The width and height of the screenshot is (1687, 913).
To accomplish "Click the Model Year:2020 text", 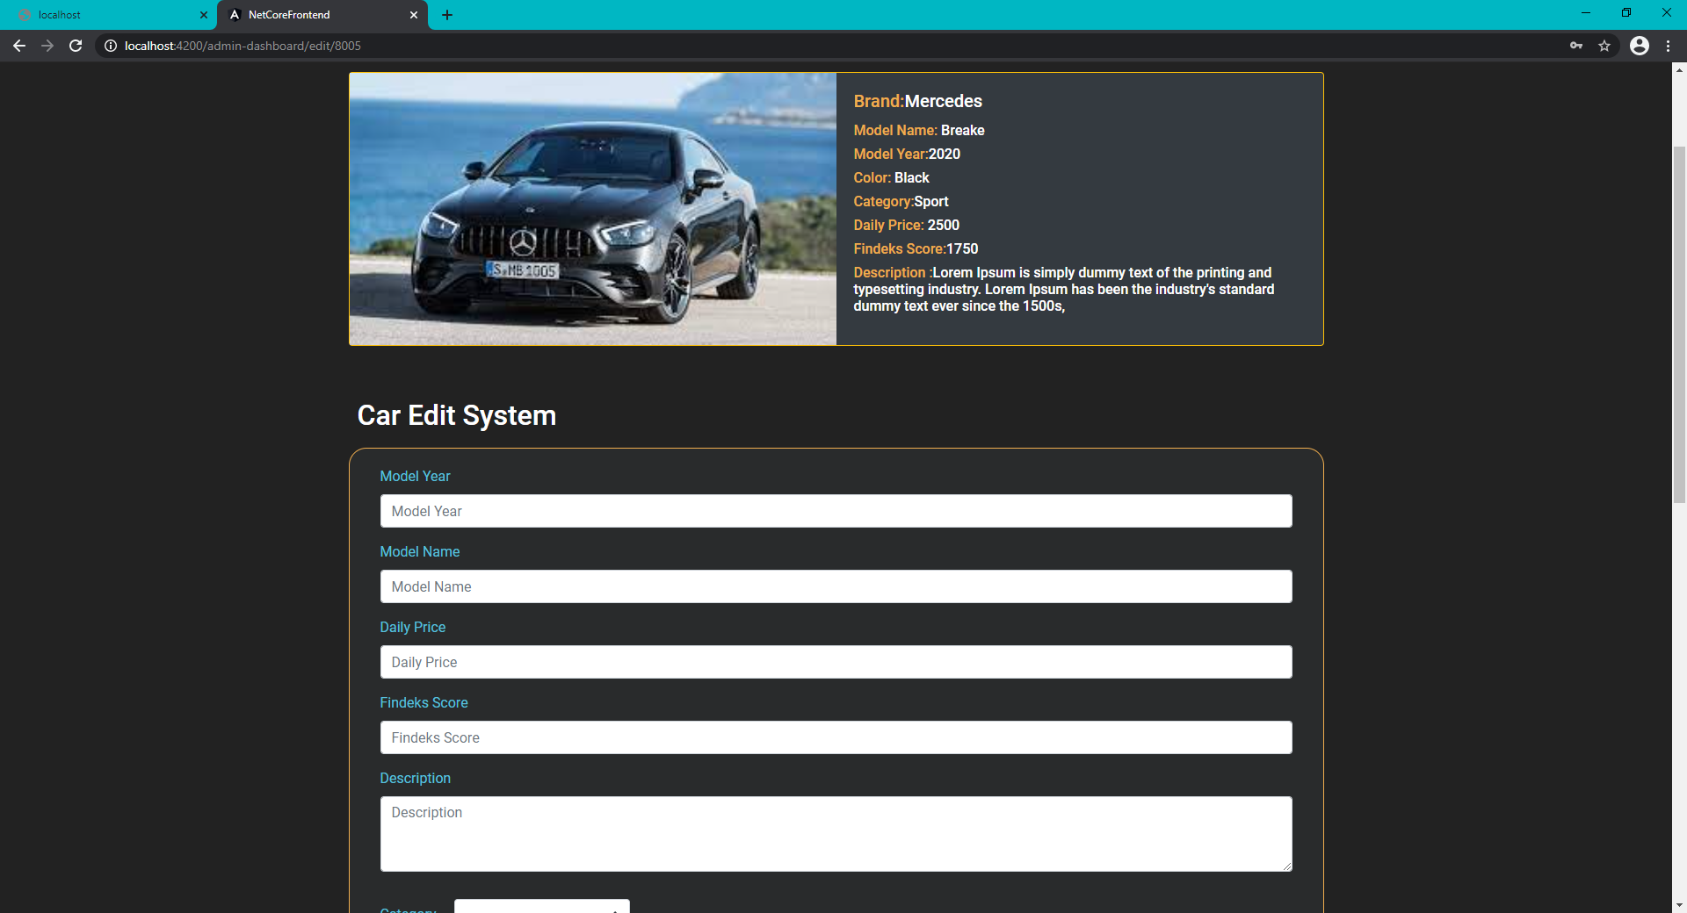I will coord(907,154).
